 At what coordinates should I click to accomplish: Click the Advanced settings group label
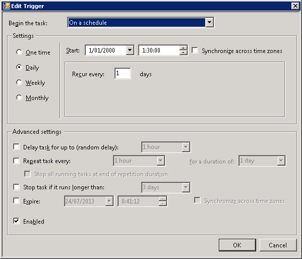click(37, 132)
